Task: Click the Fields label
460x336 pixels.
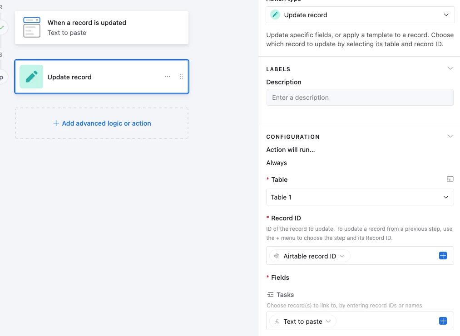Action: click(280, 278)
